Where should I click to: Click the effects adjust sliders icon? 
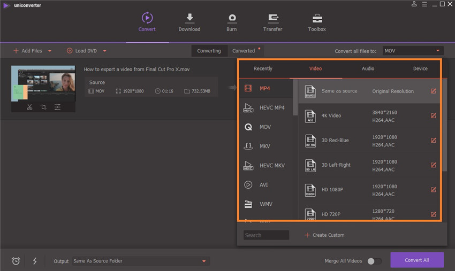coord(57,107)
